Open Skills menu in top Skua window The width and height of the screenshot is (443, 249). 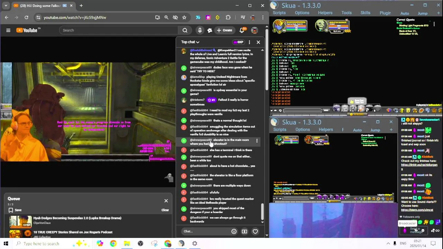click(365, 13)
